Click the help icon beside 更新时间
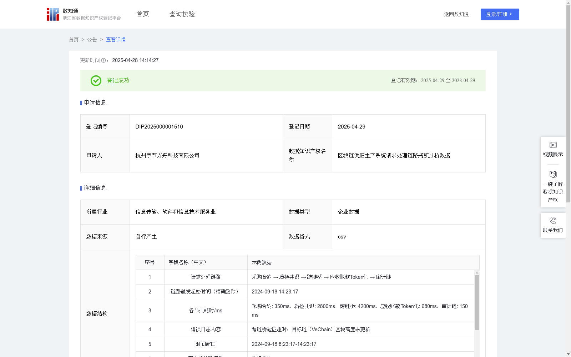Screen dimensions: 571x357 pyautogui.click(x=103, y=60)
